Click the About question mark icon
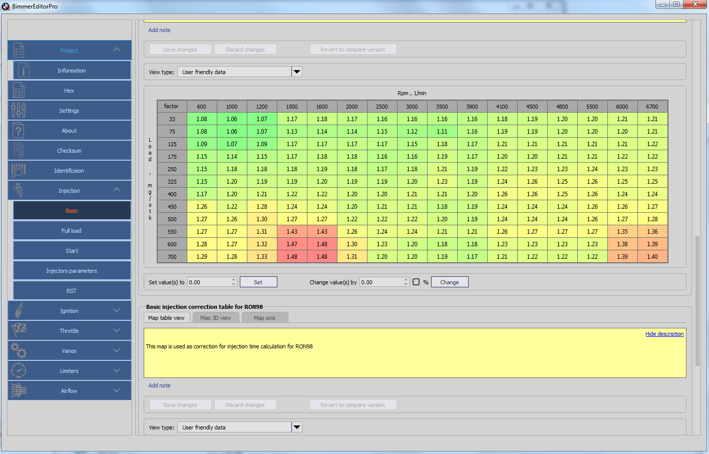The image size is (709, 454). click(x=19, y=131)
